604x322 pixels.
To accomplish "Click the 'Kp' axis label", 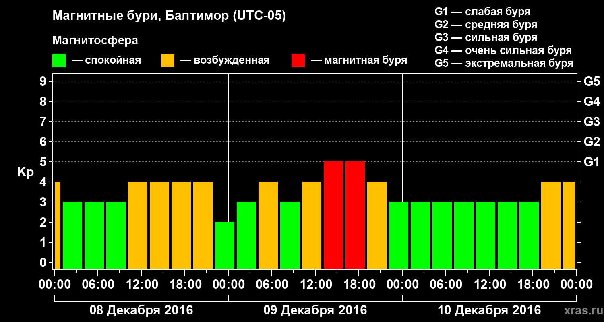I will pyautogui.click(x=25, y=172).
